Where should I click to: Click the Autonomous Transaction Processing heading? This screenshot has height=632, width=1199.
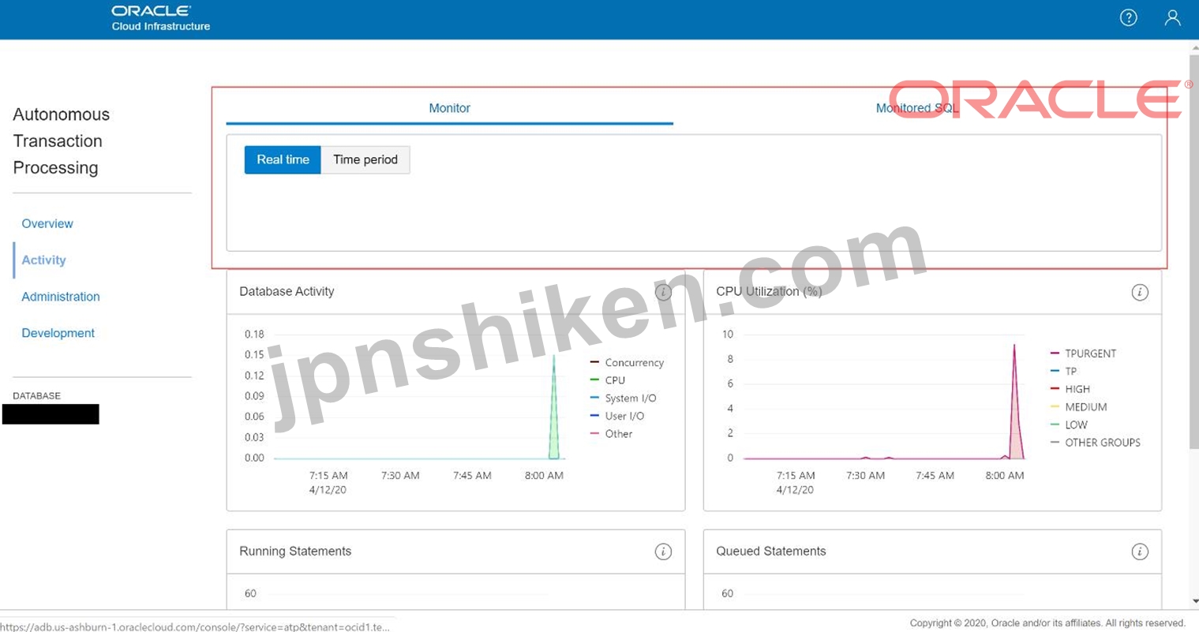click(61, 140)
